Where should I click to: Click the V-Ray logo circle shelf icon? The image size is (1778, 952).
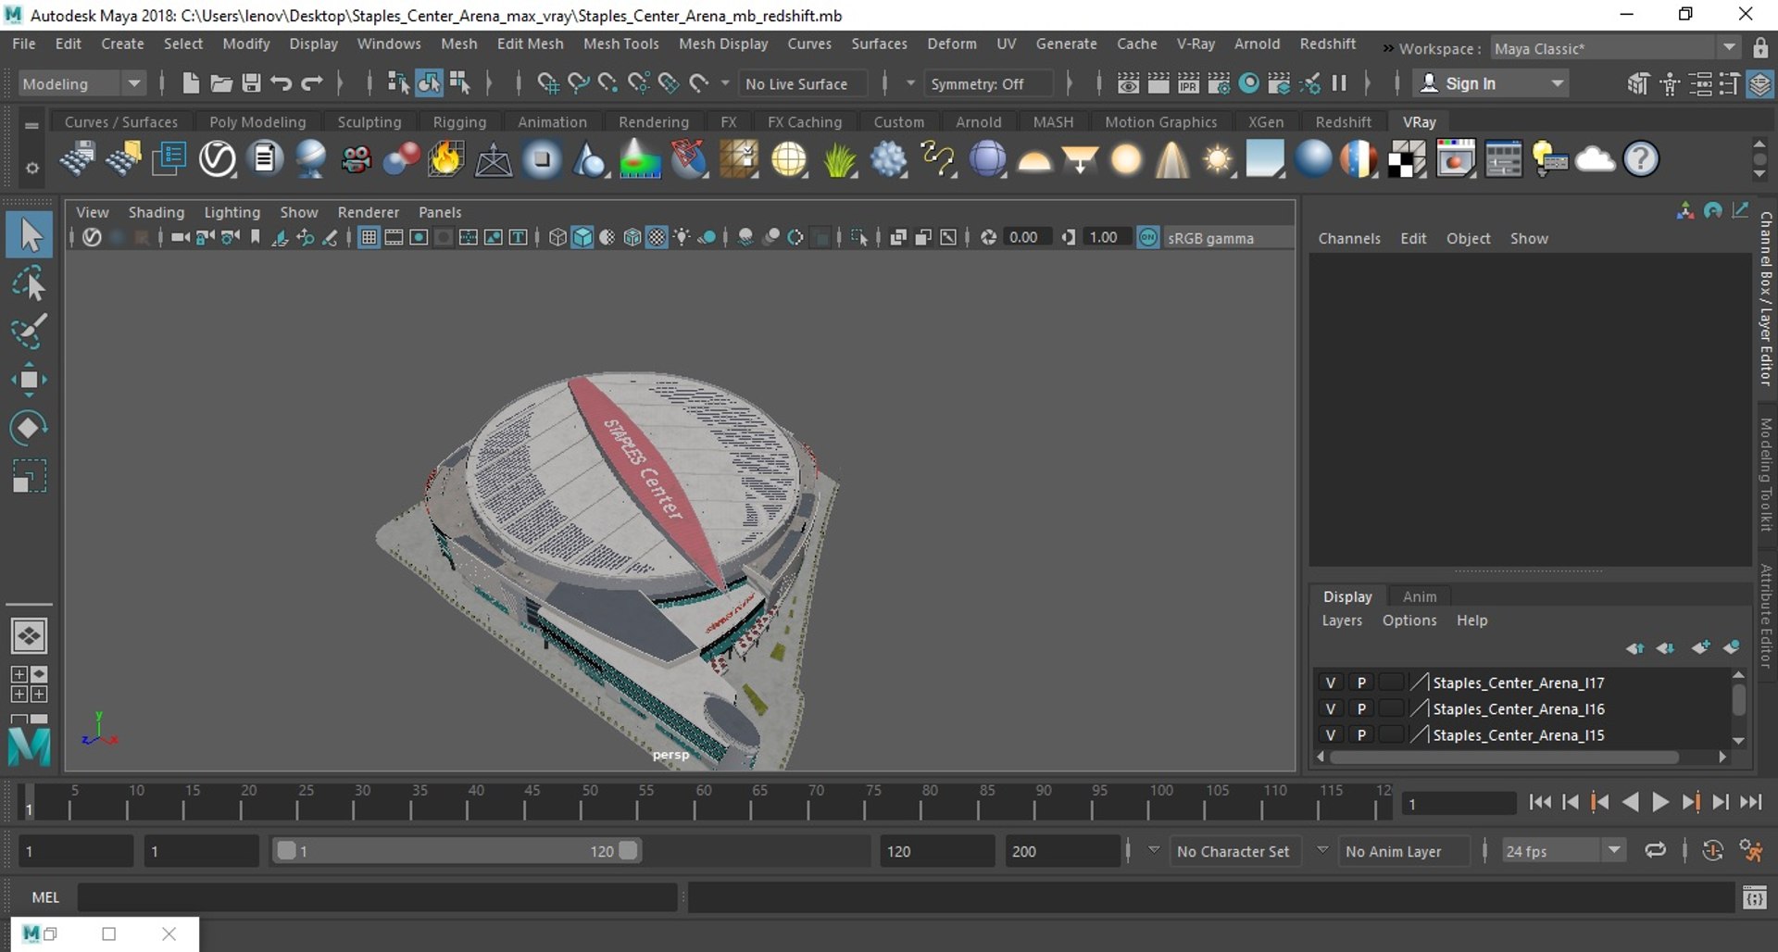click(218, 159)
